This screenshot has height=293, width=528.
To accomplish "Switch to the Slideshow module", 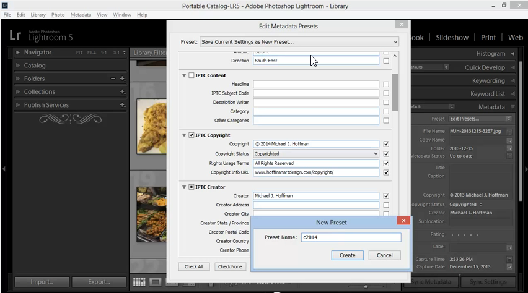I will (452, 38).
